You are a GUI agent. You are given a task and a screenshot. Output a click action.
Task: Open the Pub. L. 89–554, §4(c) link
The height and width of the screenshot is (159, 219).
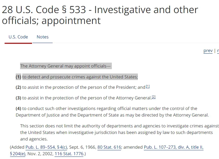pos(46,147)
